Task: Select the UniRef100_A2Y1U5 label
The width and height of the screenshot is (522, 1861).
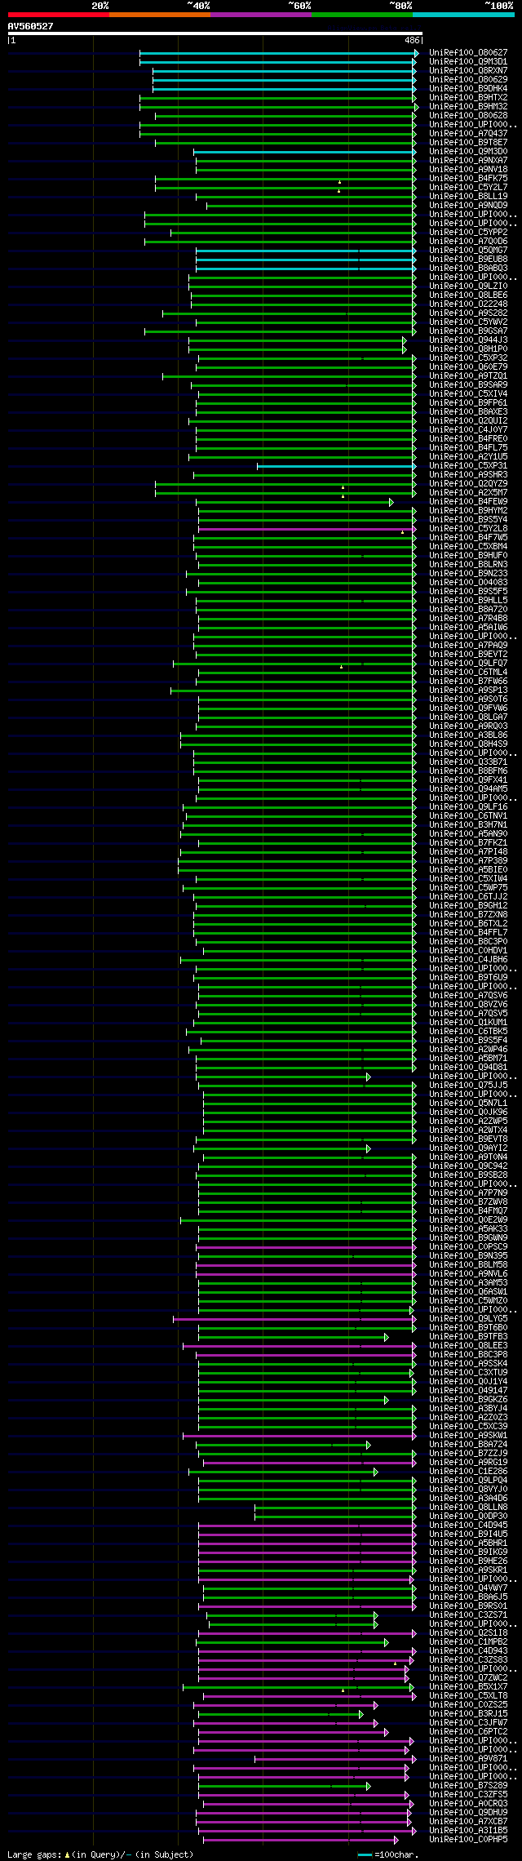Action: [468, 457]
